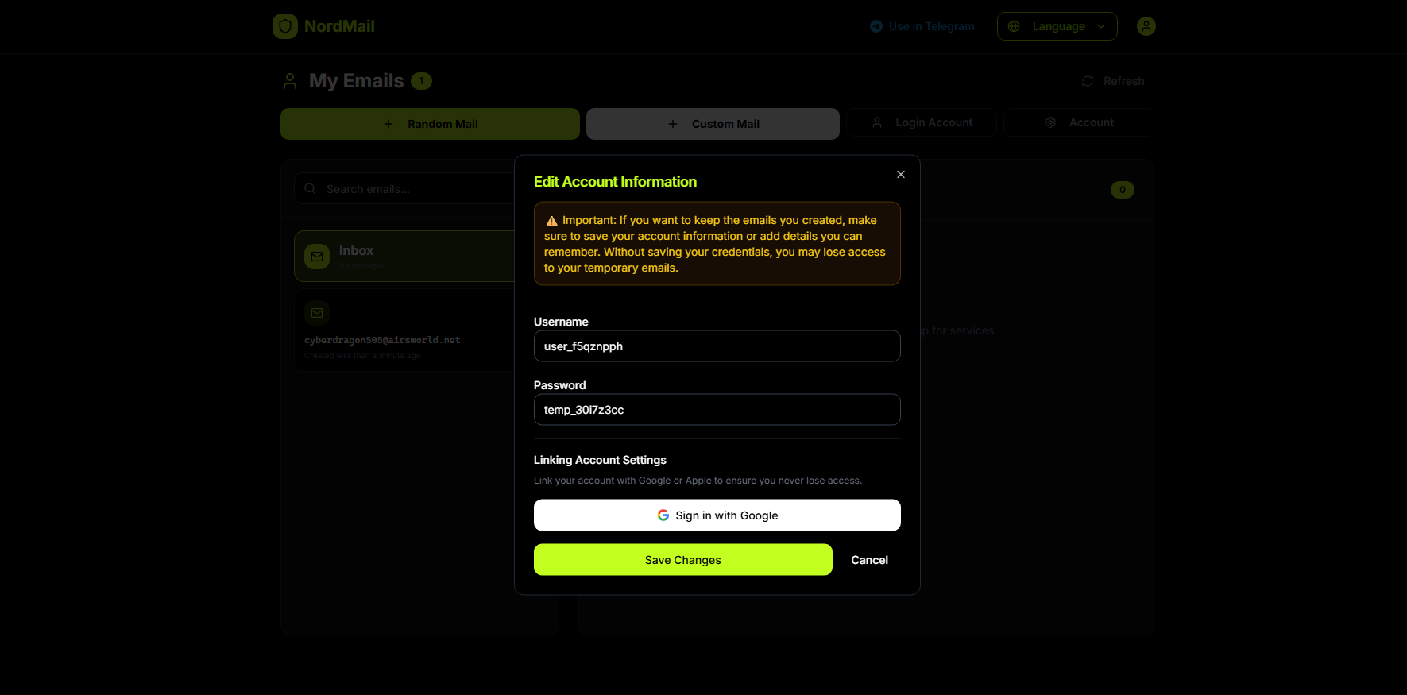The image size is (1407, 695).
Task: Click the Telegram icon in header
Action: (876, 26)
